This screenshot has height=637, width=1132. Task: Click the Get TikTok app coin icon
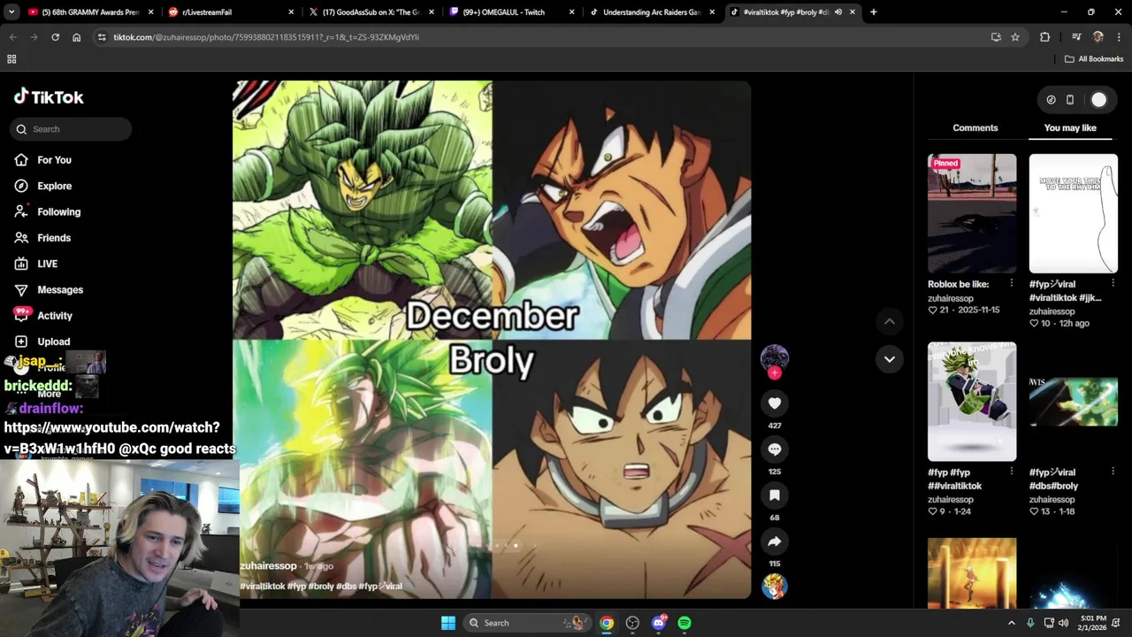click(1051, 100)
